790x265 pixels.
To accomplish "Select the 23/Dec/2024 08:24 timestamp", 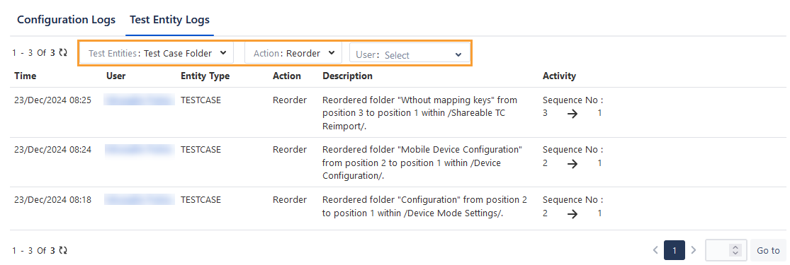I will coord(53,149).
